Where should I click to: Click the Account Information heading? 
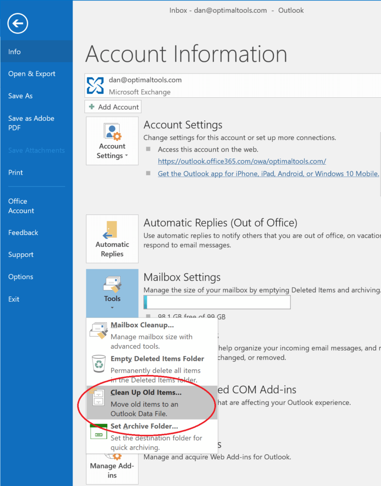186,54
